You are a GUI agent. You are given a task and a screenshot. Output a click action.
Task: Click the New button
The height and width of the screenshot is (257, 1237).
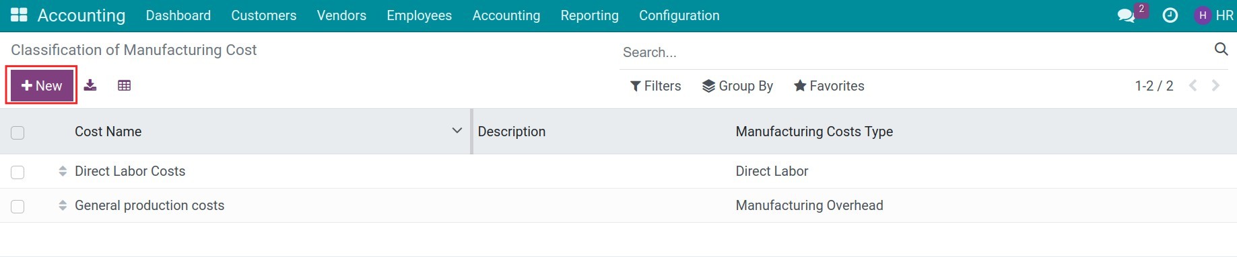click(x=42, y=85)
